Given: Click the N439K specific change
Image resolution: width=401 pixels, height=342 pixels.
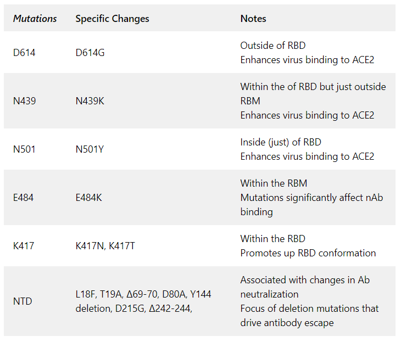Looking at the screenshot, I should pyautogui.click(x=90, y=101).
